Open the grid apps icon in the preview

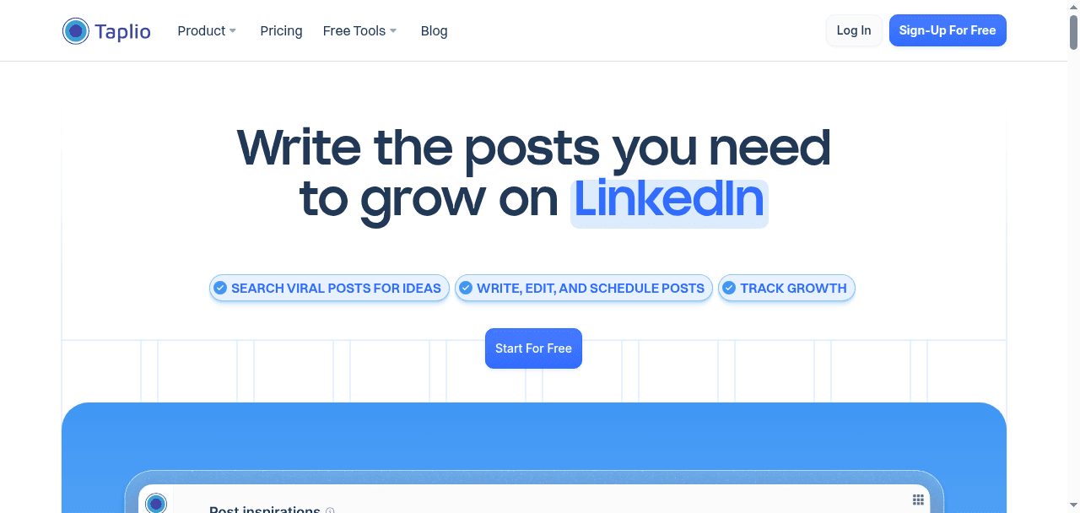tap(918, 500)
